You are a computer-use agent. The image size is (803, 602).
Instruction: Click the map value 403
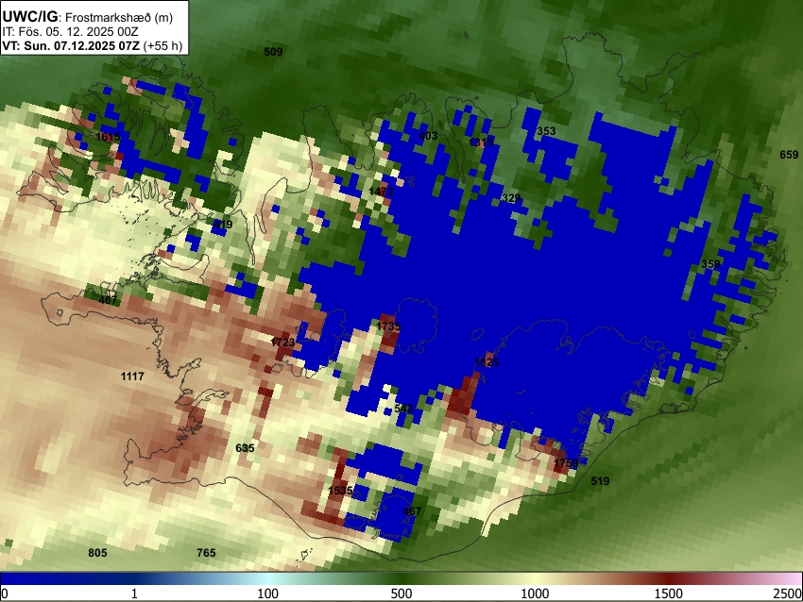tap(428, 136)
